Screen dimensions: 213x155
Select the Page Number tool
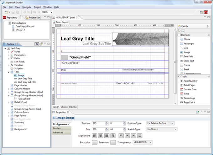coord(190,81)
